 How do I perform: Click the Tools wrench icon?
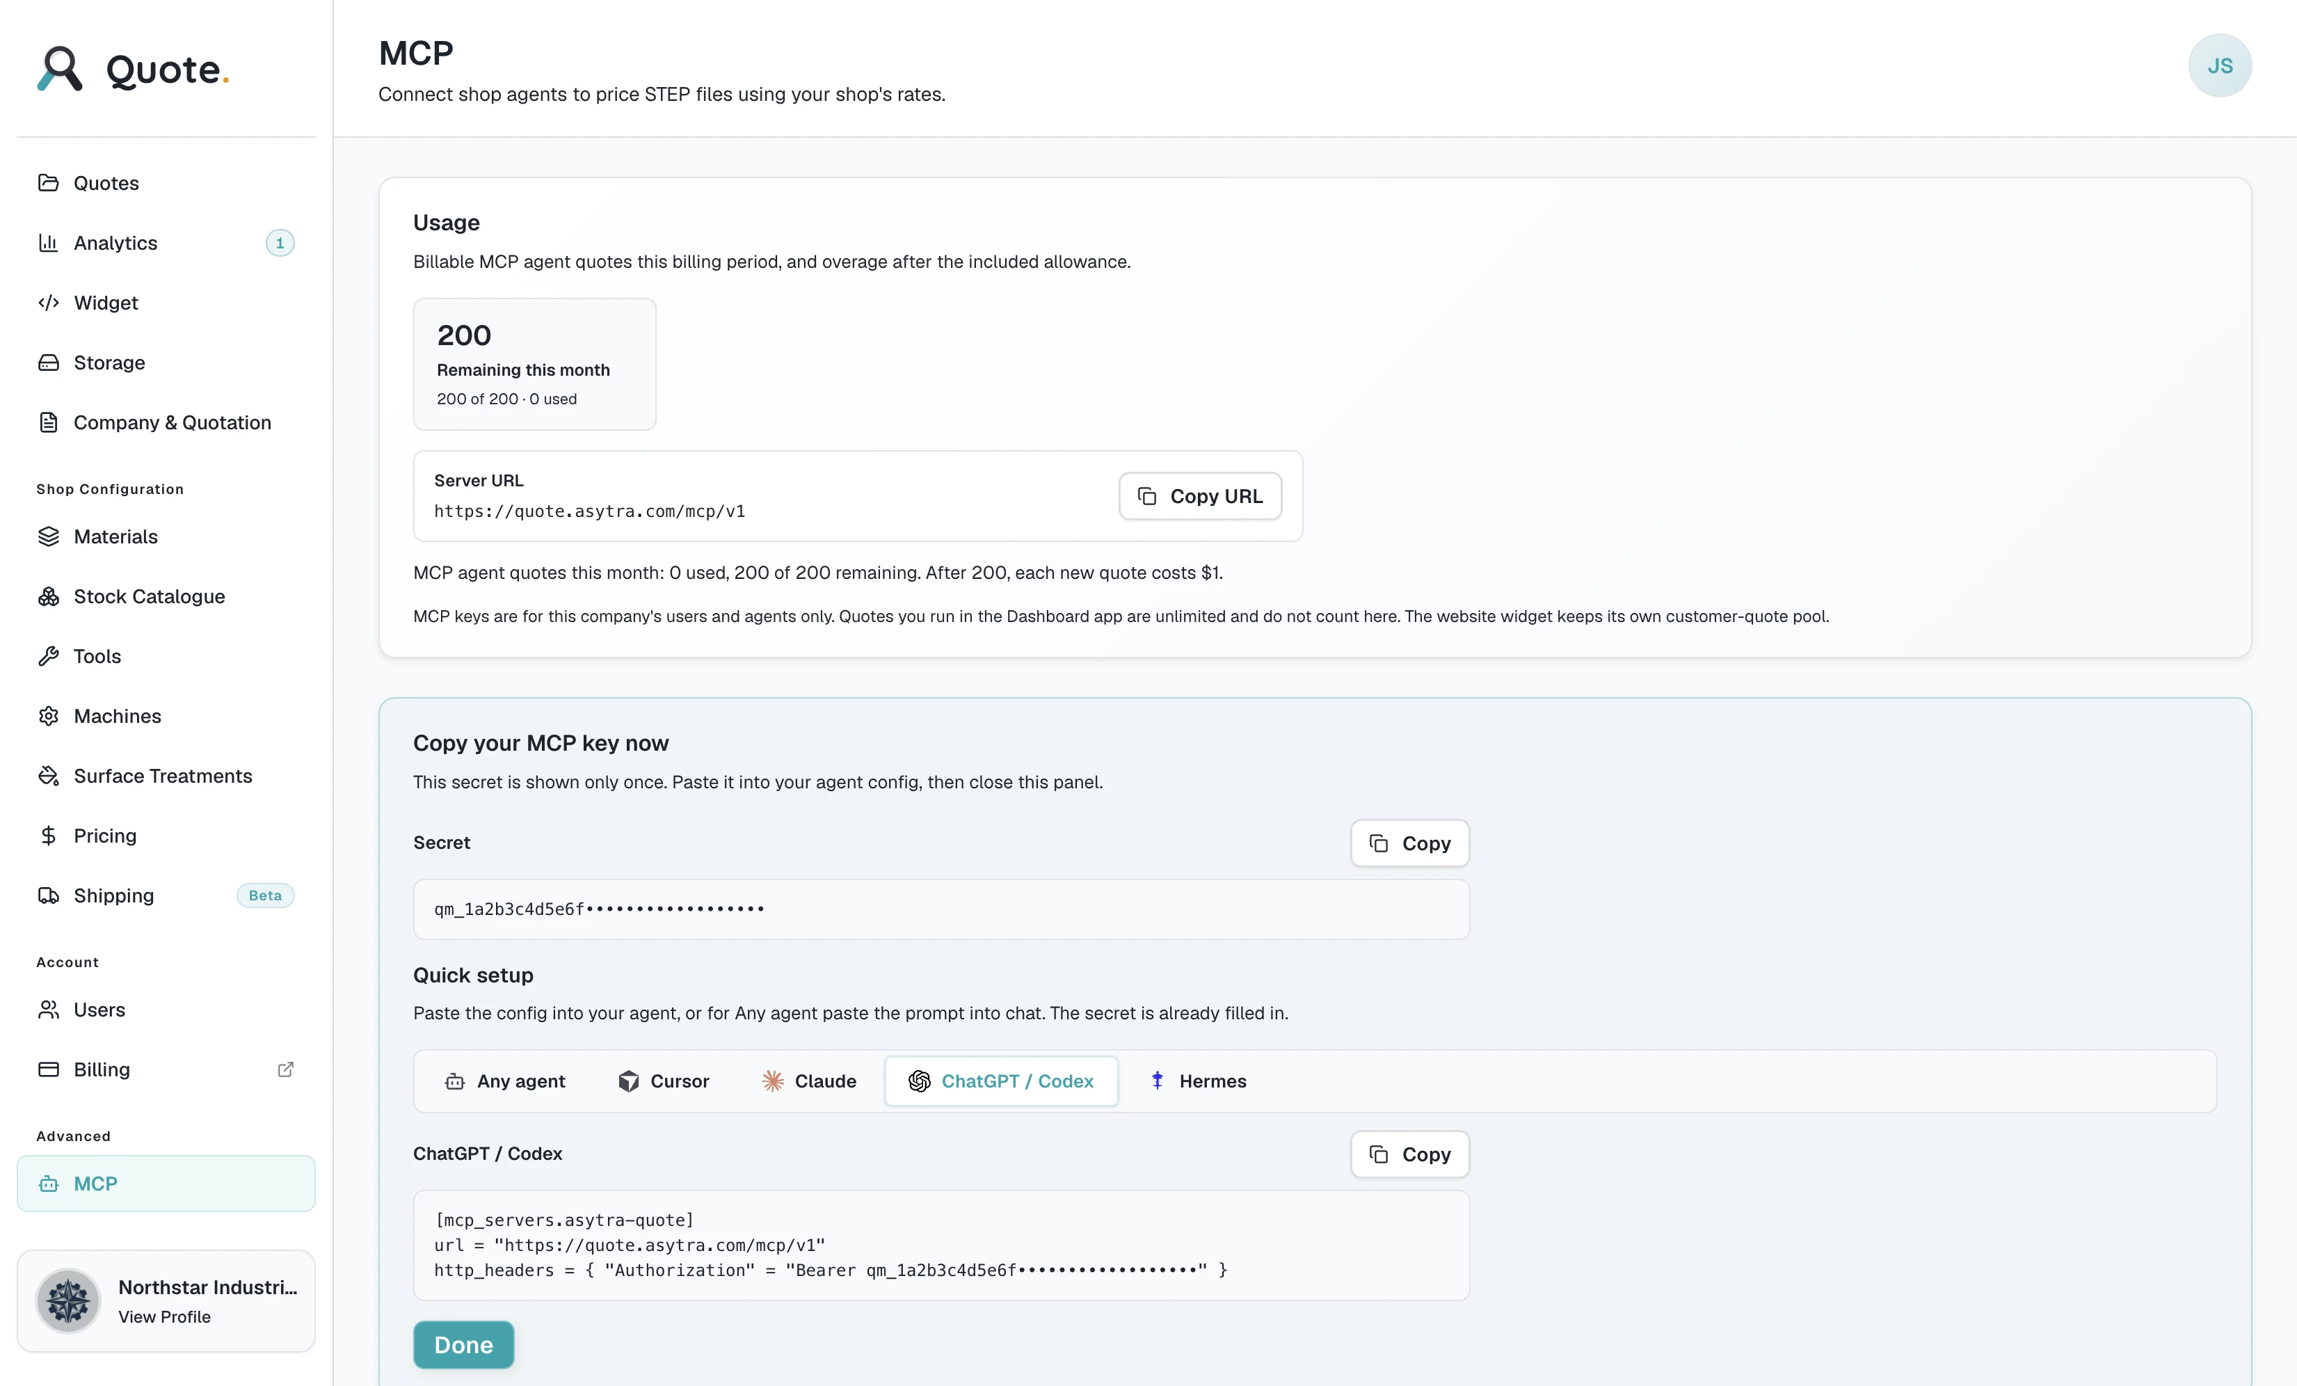coord(49,655)
